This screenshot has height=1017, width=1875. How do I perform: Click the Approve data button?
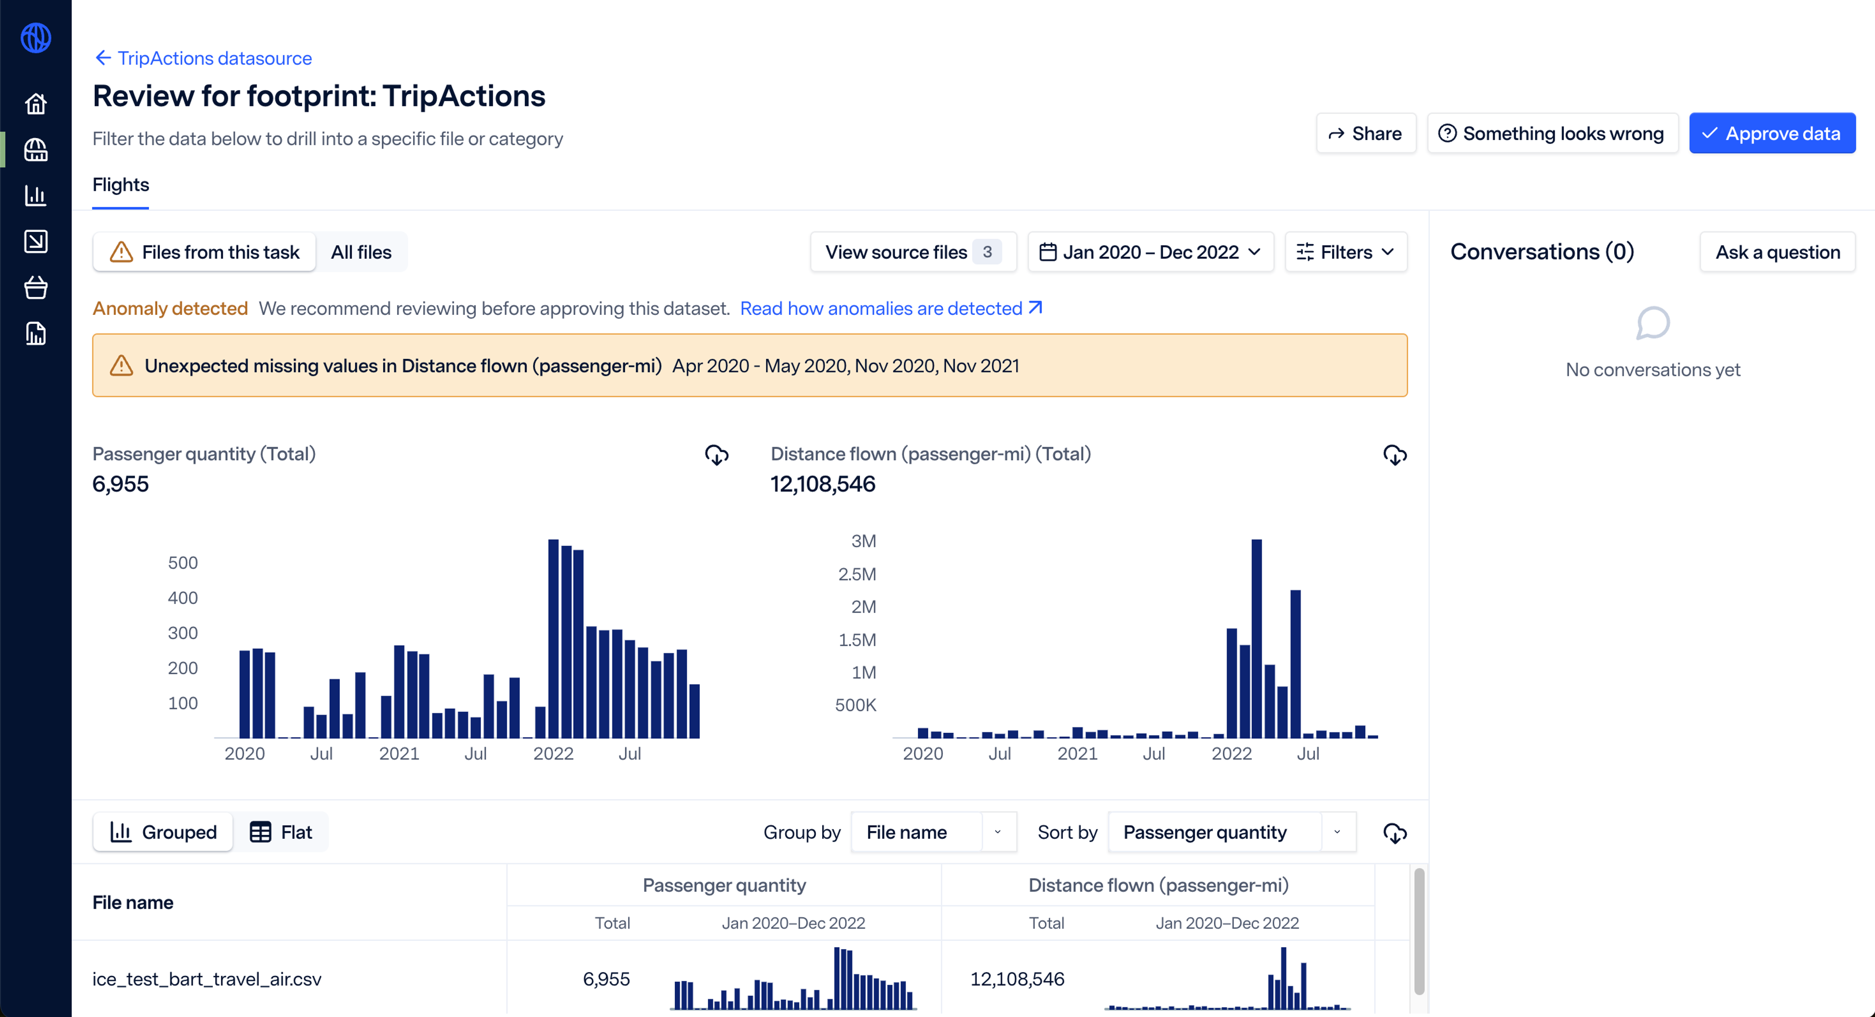click(x=1771, y=133)
